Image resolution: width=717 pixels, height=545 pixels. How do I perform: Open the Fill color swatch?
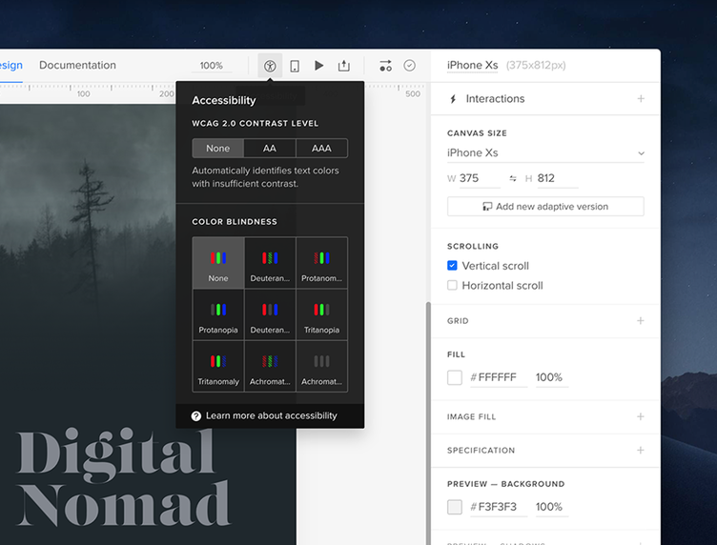click(x=455, y=377)
